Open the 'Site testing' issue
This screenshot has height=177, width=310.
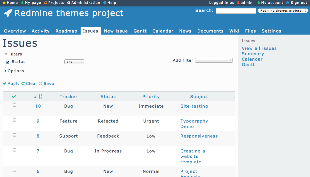tap(194, 106)
